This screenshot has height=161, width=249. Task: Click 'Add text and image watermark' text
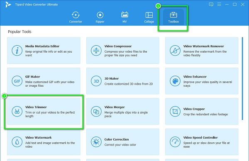(50, 145)
